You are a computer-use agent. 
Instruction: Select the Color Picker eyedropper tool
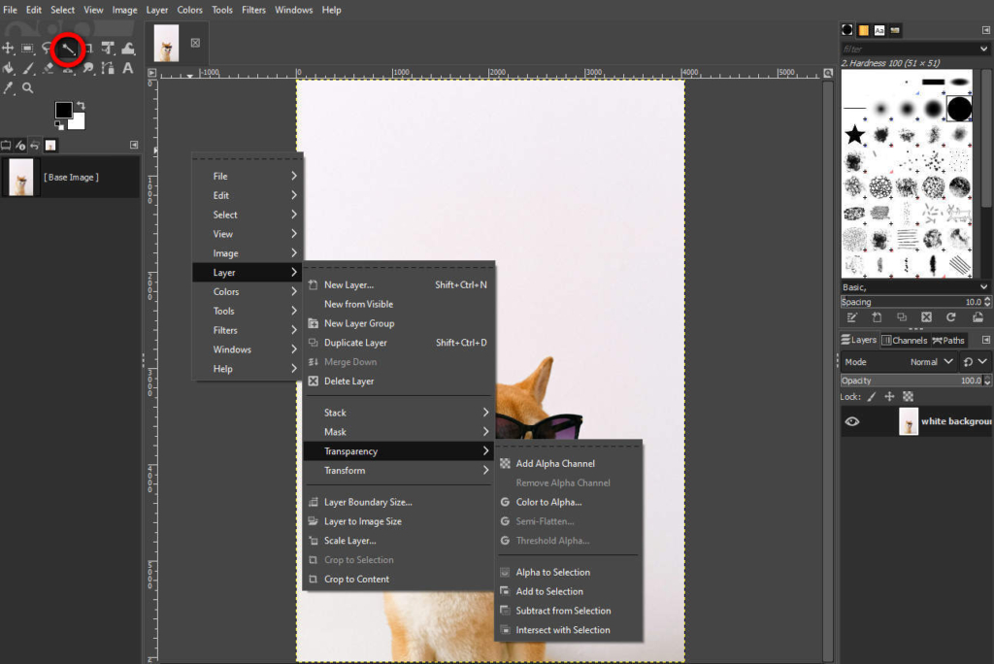point(8,88)
